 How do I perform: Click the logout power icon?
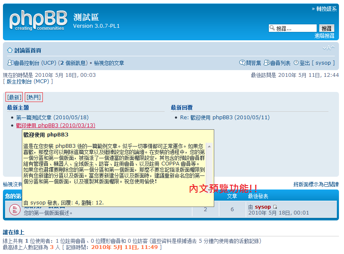pyautogui.click(x=296, y=63)
